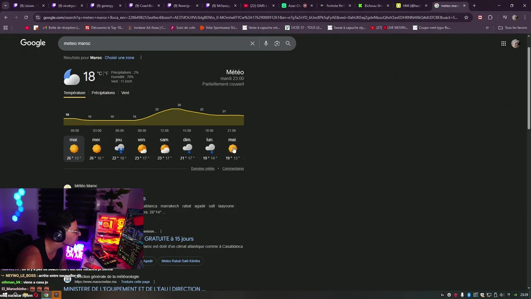Switch to the Vent tab
The height and width of the screenshot is (299, 531).
125,93
